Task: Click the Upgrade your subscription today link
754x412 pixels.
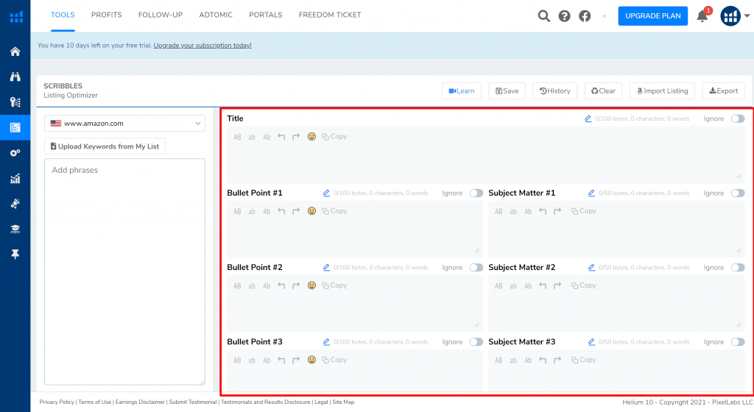Action: 202,46
